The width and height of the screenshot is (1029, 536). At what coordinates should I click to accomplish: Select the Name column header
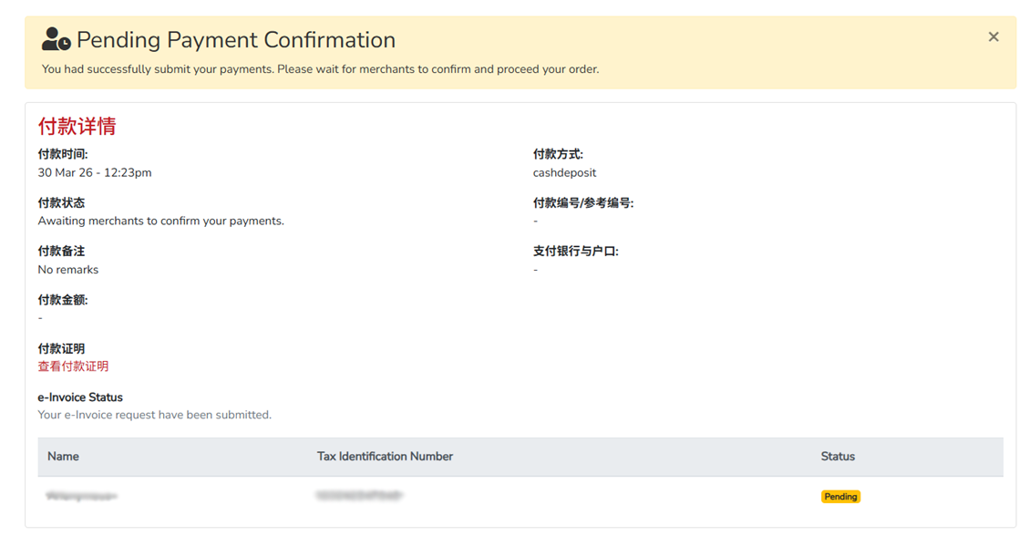[63, 456]
